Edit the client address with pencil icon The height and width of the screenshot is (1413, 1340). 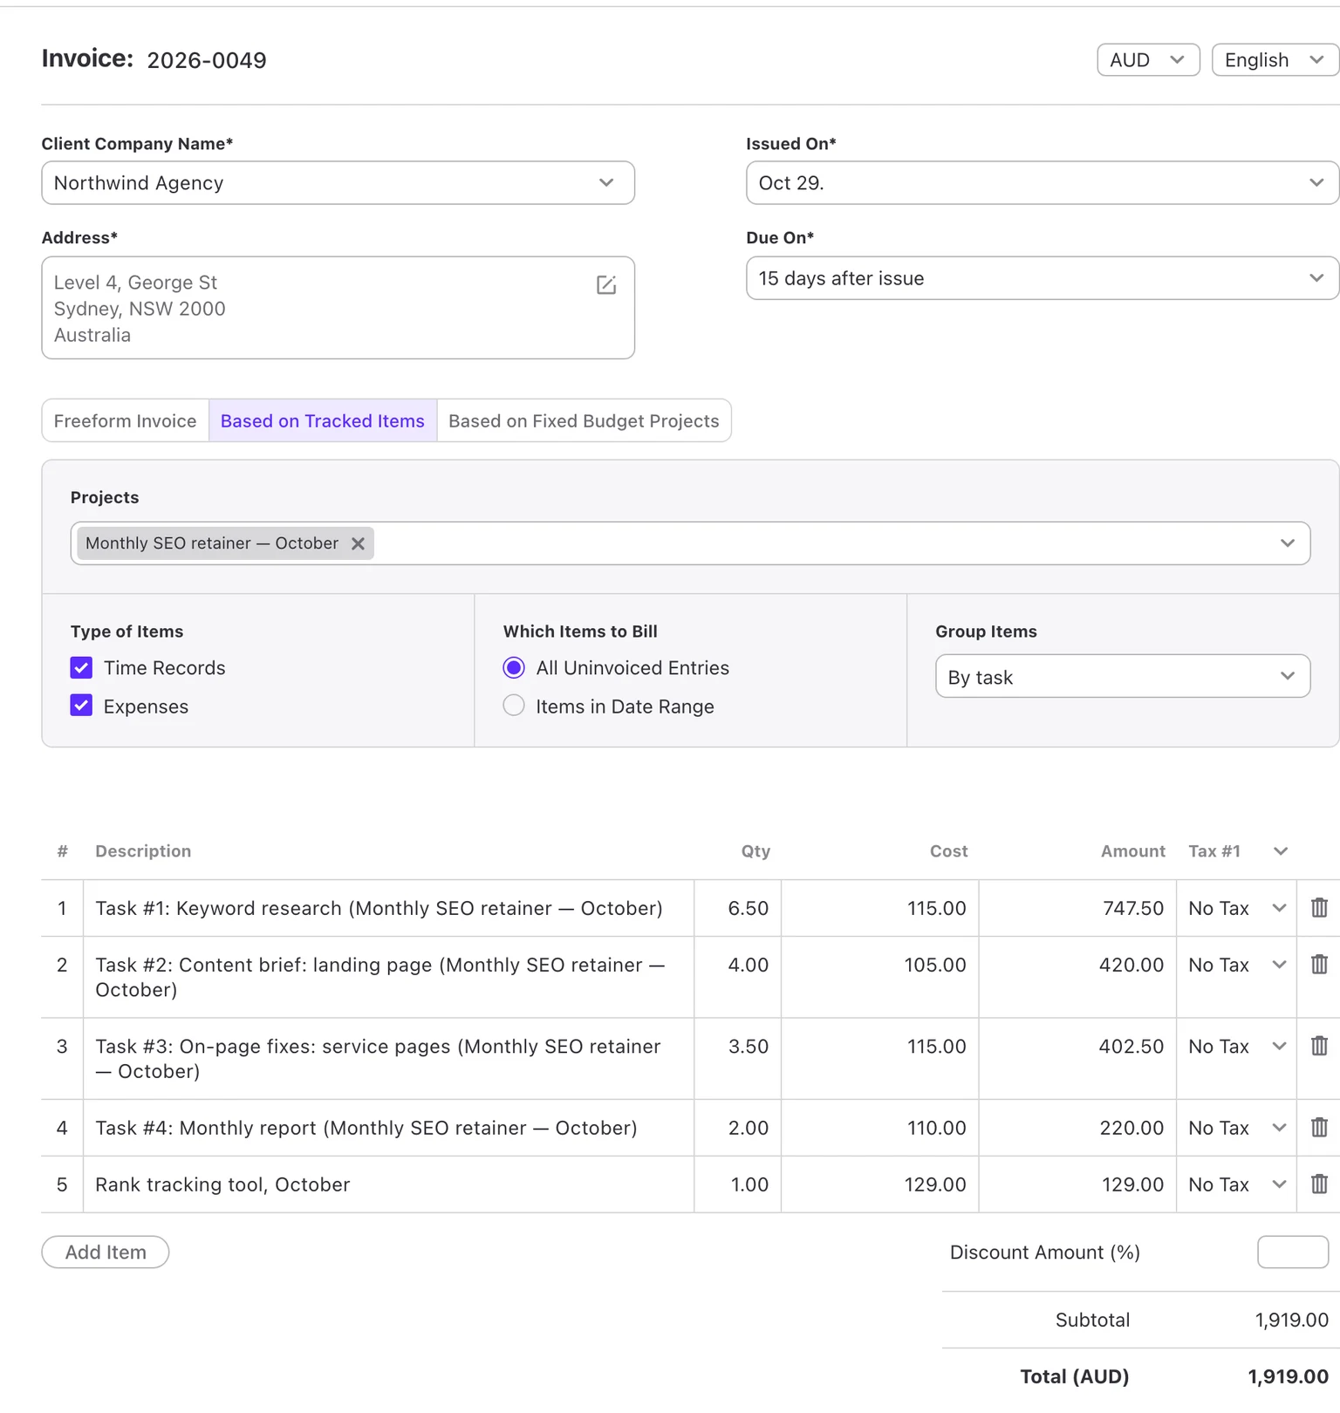(606, 284)
